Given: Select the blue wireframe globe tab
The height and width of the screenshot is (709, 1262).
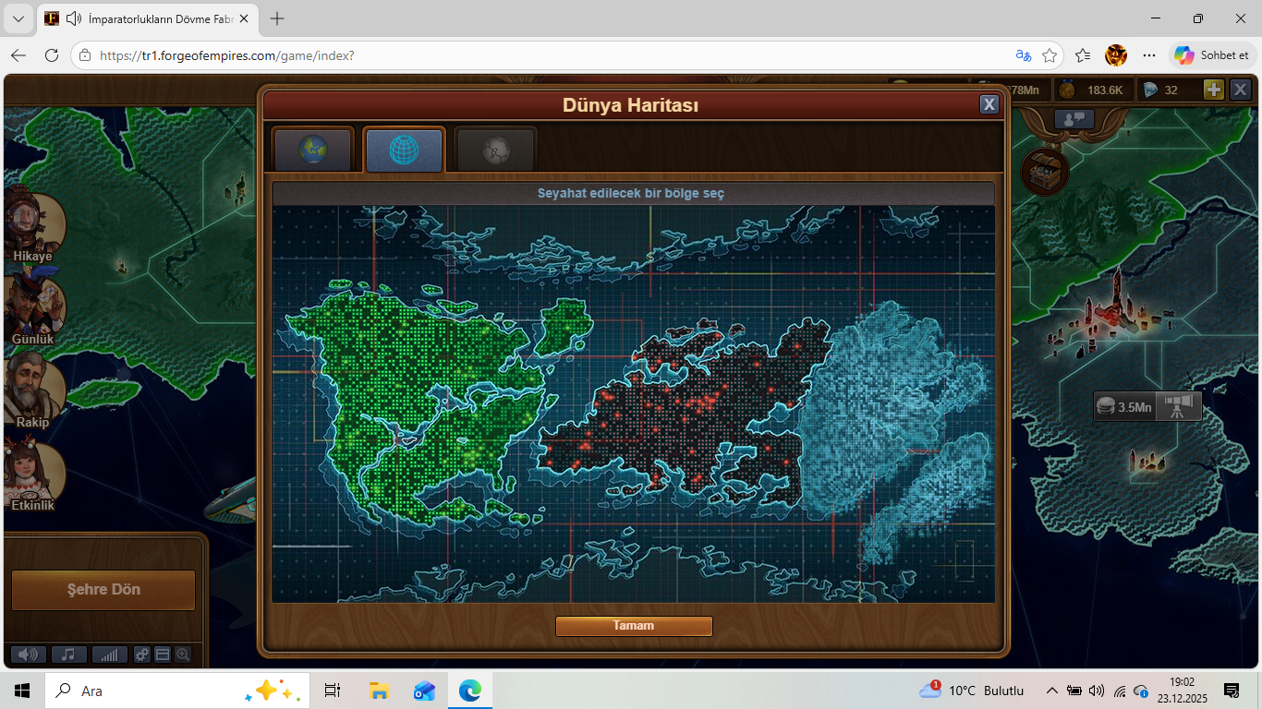Looking at the screenshot, I should coord(404,150).
